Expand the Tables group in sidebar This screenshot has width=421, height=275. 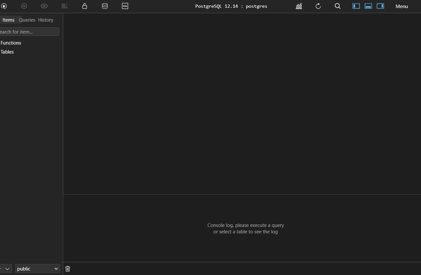point(7,52)
